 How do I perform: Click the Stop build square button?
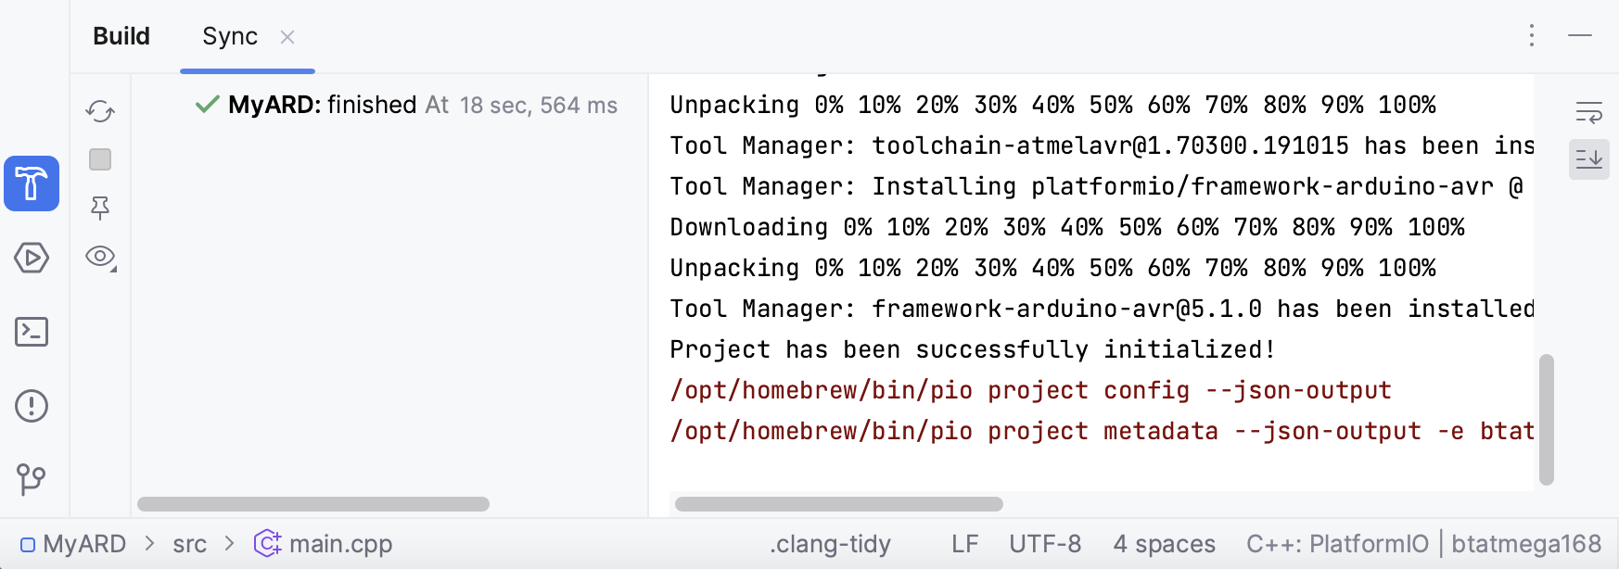pos(100,159)
